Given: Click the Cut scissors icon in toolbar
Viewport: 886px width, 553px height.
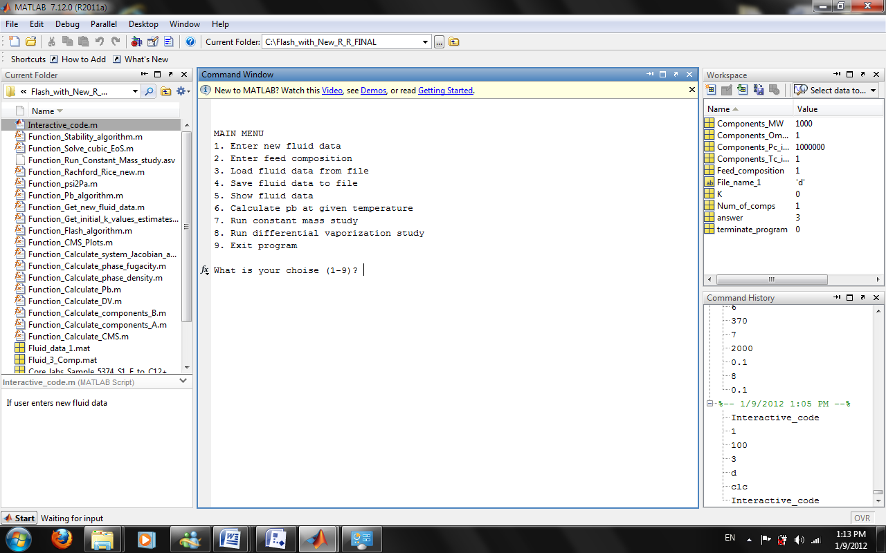Looking at the screenshot, I should point(52,41).
